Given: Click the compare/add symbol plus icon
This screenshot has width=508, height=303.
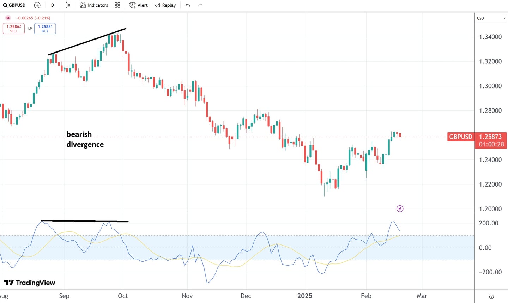Looking at the screenshot, I should (x=37, y=5).
